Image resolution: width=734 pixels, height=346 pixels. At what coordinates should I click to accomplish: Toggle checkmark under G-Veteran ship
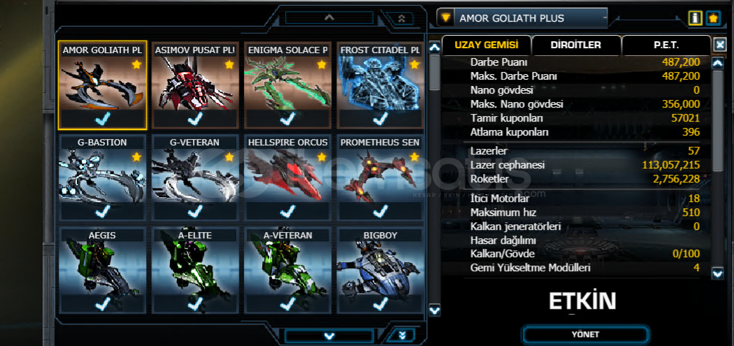195,212
